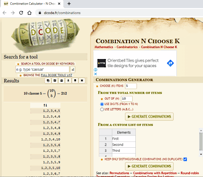Select Use Digits (from 1 to N) option

[102, 104]
